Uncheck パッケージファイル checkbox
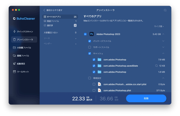Viewport: 180px width, 116px height. (x=90, y=41)
